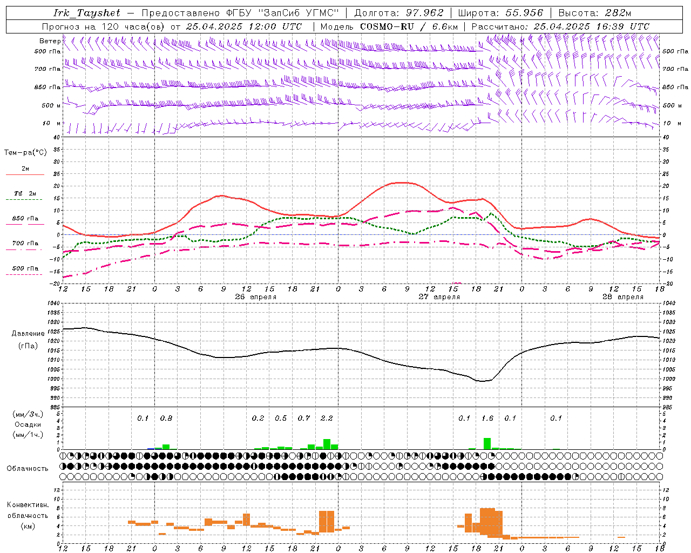Click the (мм/1ч.) precipitation unit label
The width and height of the screenshot is (691, 553).
[x=28, y=435]
